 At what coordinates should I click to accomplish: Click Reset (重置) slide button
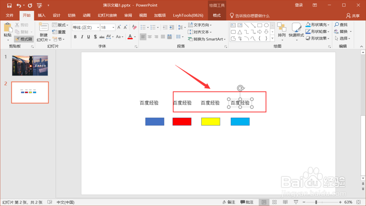click(59, 32)
